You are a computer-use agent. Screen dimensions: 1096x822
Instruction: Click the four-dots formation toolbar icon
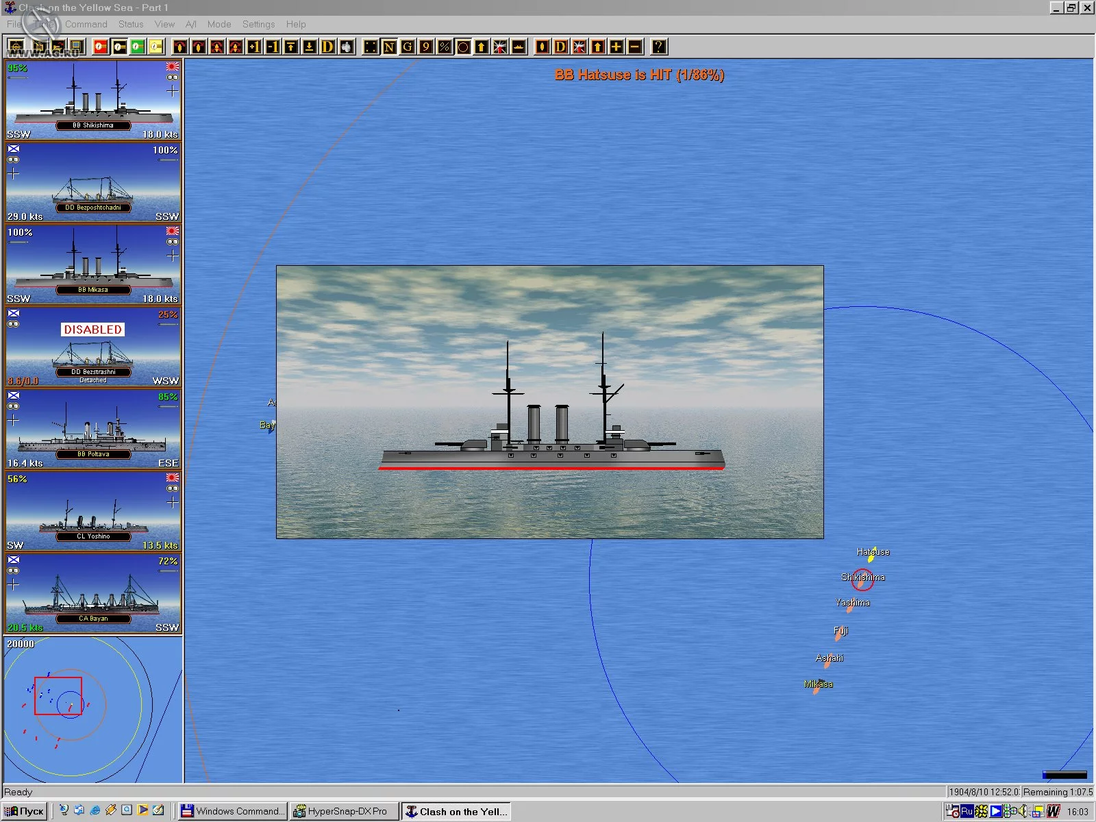coord(371,47)
